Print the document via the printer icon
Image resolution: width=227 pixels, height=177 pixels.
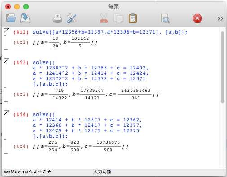(x=57, y=18)
